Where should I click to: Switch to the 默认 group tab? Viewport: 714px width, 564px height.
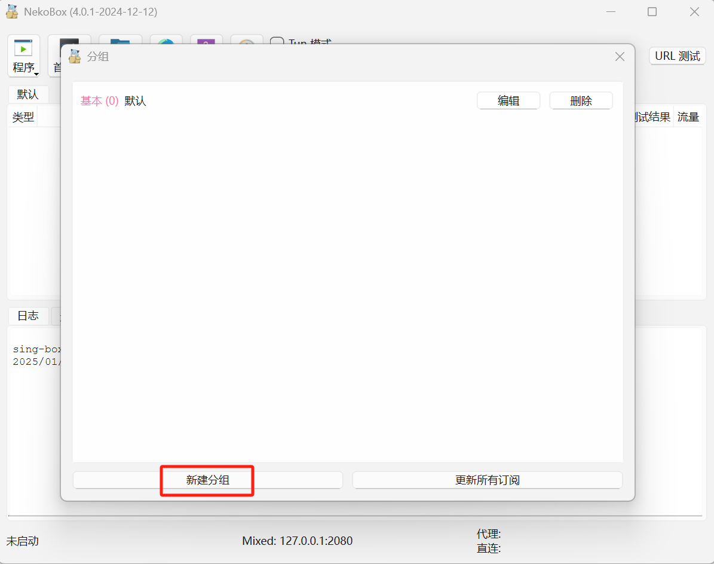click(27, 94)
